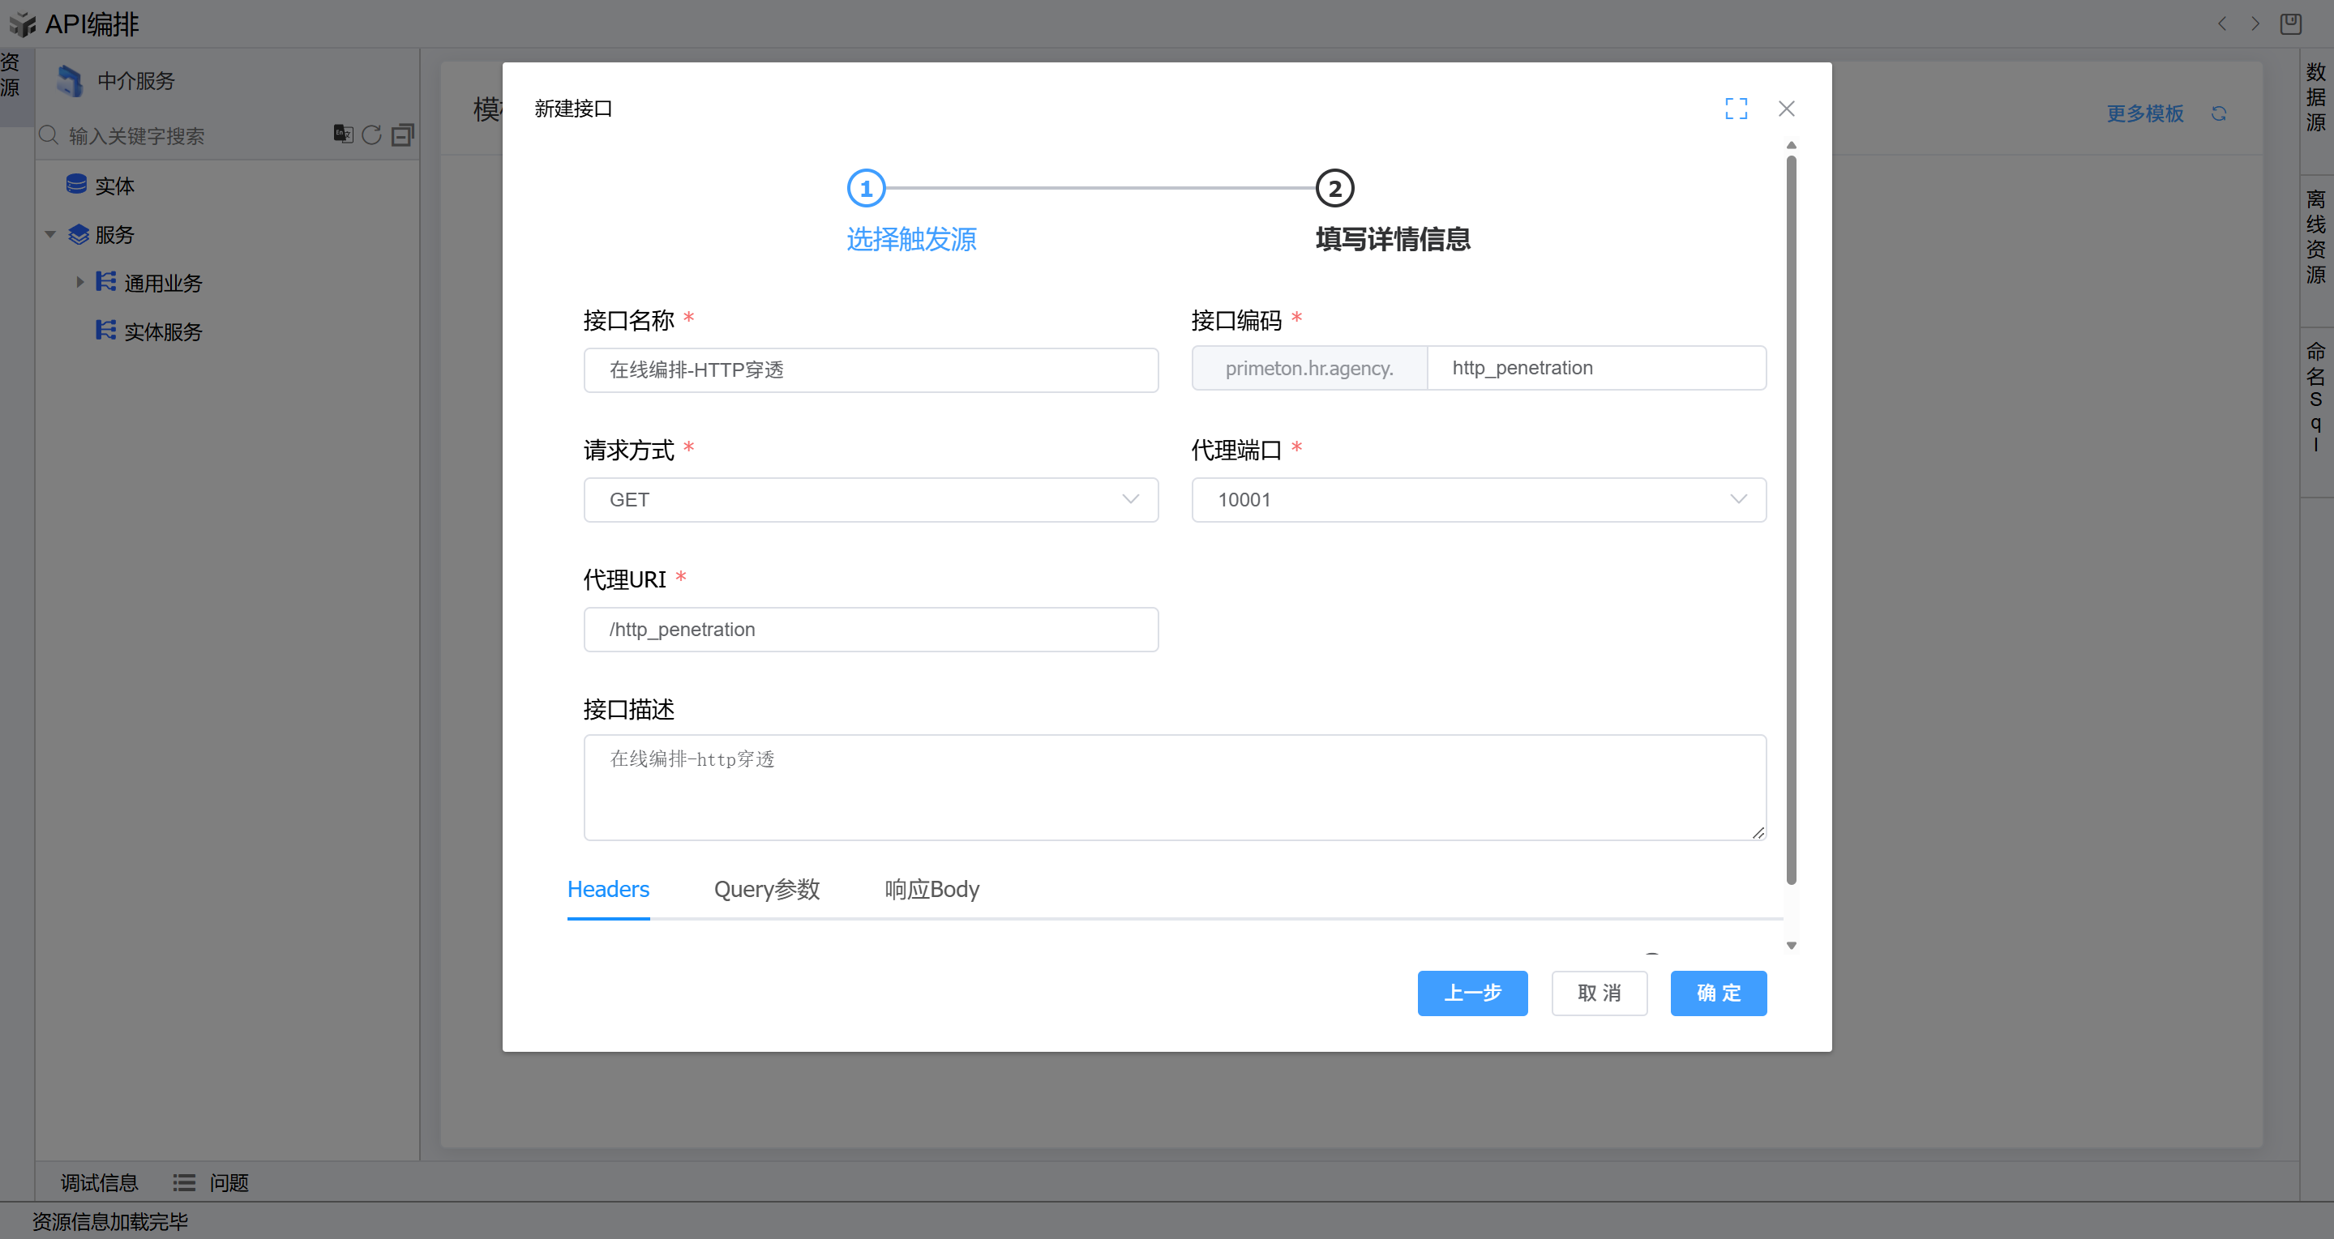Open the 代理端口 10001 dropdown
The height and width of the screenshot is (1239, 2334).
[x=1478, y=500]
